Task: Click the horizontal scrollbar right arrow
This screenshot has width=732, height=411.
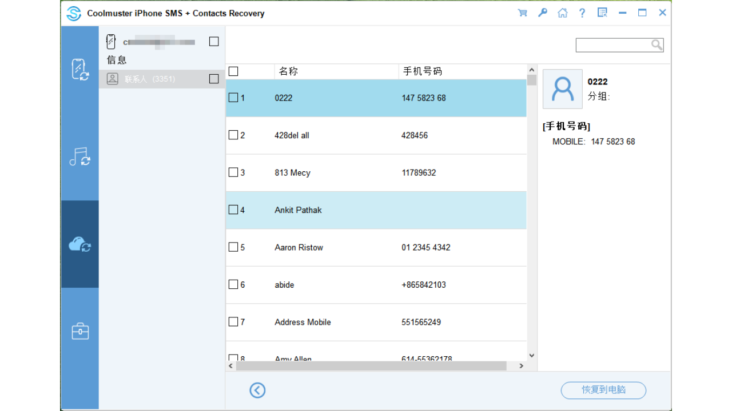Action: click(x=521, y=366)
